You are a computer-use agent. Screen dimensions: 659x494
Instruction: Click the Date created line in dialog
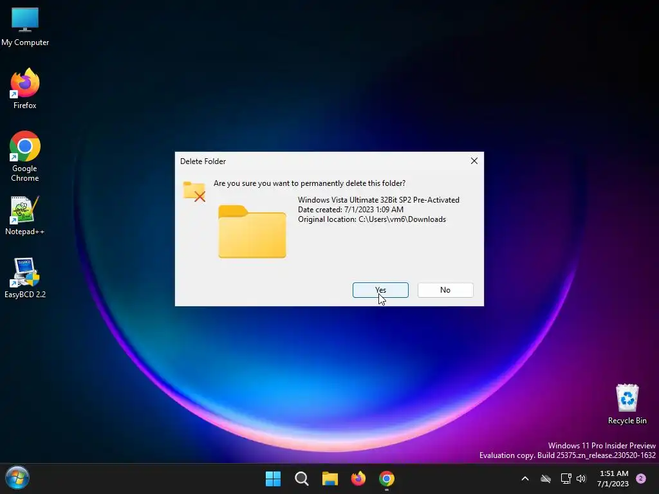(x=351, y=210)
